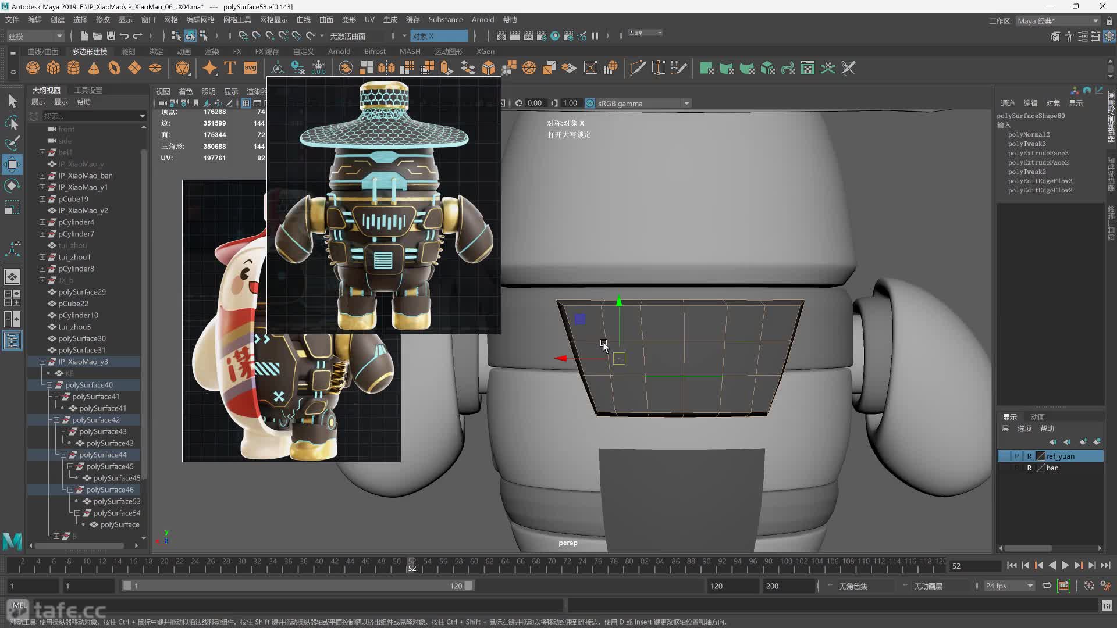Create a polygon sphere from the shelf
This screenshot has height=628, width=1117.
(x=33, y=68)
